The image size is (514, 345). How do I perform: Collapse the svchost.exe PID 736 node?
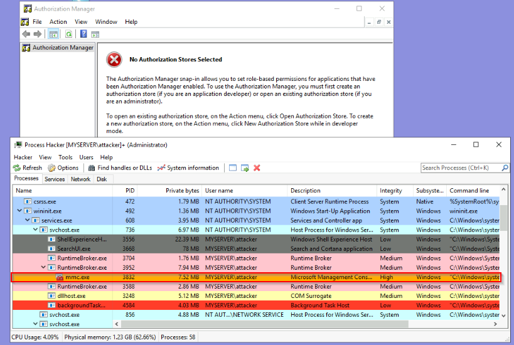pyautogui.click(x=35, y=230)
